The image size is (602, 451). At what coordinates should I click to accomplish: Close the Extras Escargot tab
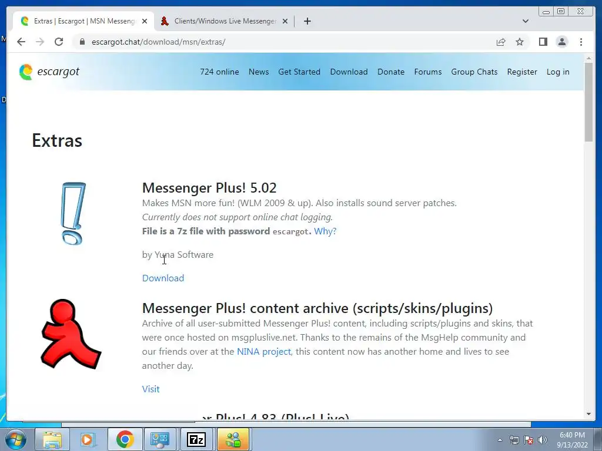tap(145, 21)
